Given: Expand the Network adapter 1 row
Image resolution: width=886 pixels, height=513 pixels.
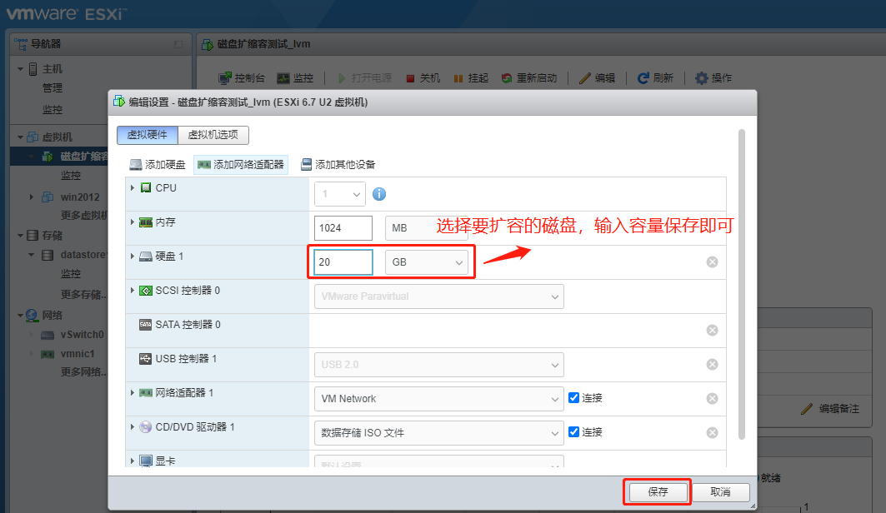Looking at the screenshot, I should point(133,392).
